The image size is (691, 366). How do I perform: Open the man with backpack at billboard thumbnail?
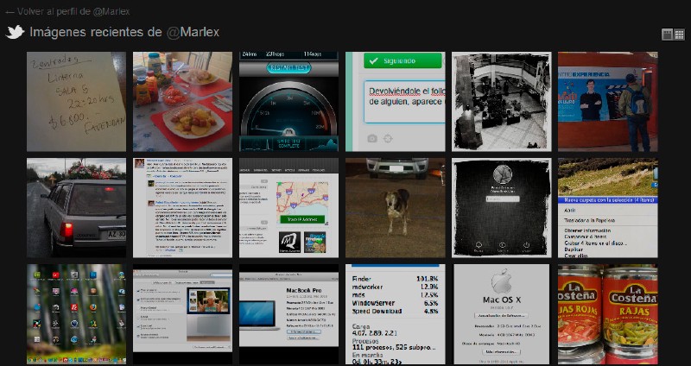pos(608,102)
